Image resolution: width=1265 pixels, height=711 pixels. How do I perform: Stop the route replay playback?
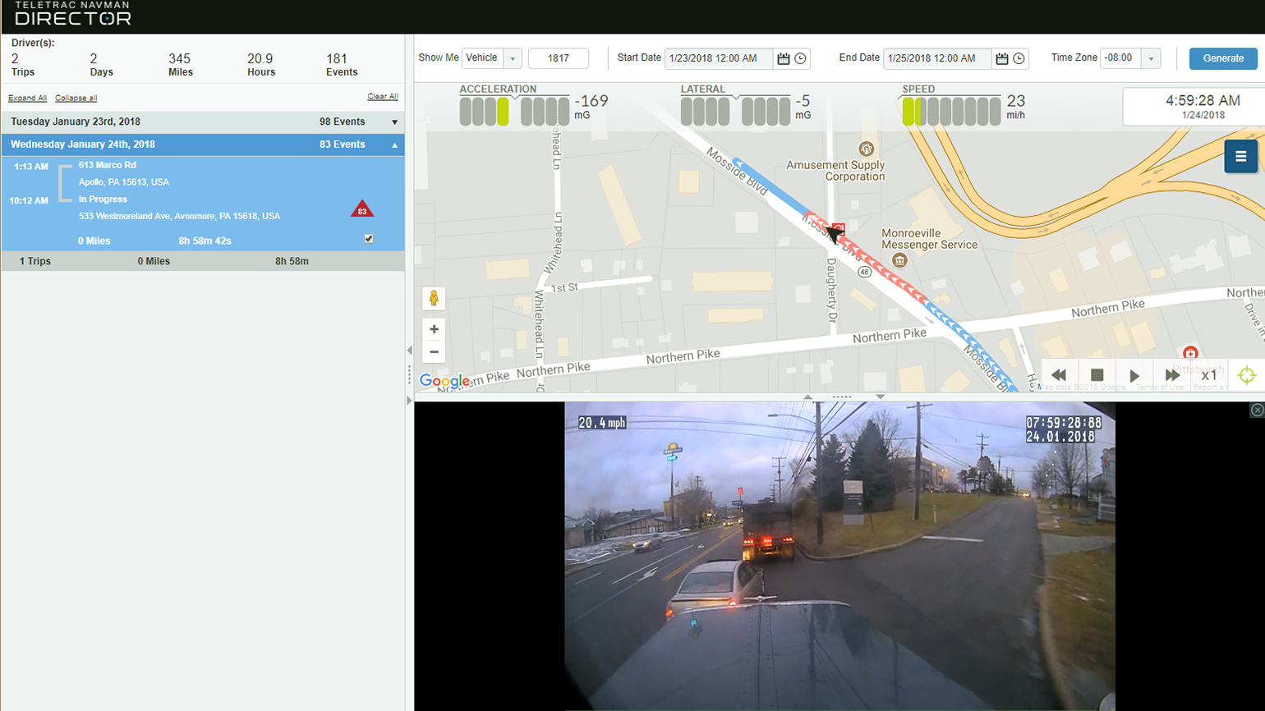point(1096,375)
